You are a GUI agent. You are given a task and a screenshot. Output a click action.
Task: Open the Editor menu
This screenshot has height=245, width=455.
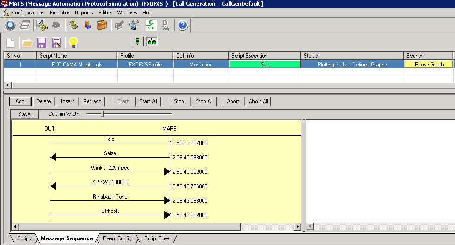(x=105, y=13)
